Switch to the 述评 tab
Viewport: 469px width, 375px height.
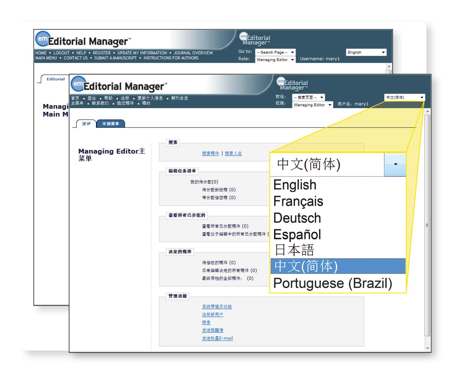[86, 124]
